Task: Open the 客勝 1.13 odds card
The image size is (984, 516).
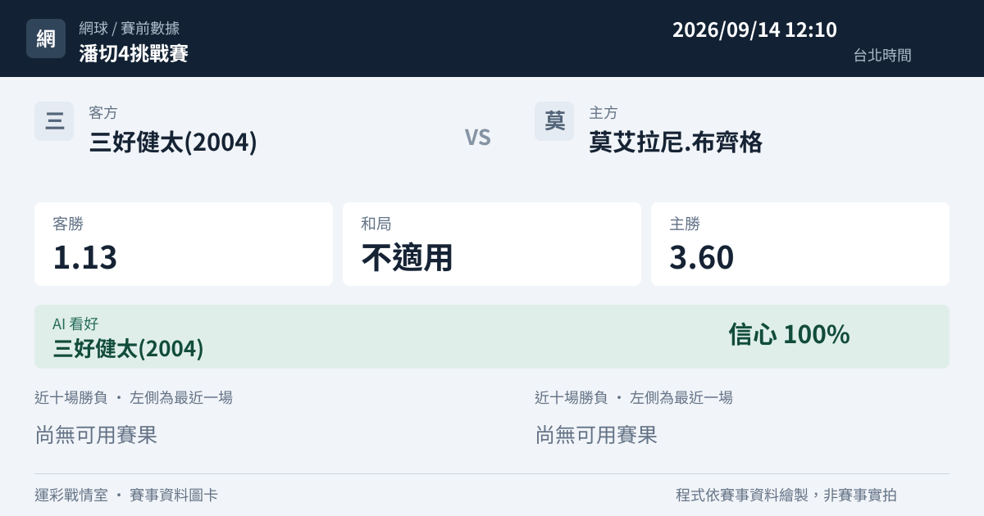Action: (184, 244)
